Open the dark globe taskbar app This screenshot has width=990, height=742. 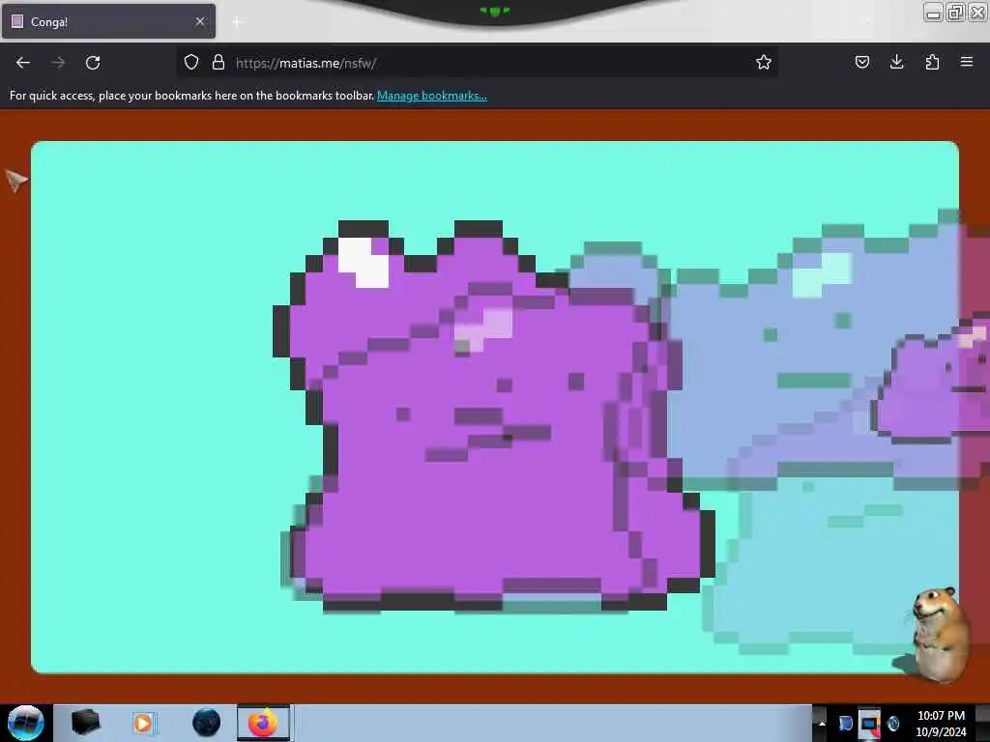click(x=207, y=723)
